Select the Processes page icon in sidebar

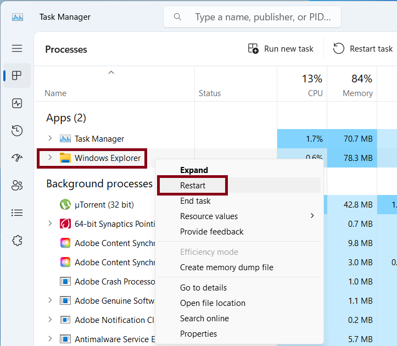point(17,75)
